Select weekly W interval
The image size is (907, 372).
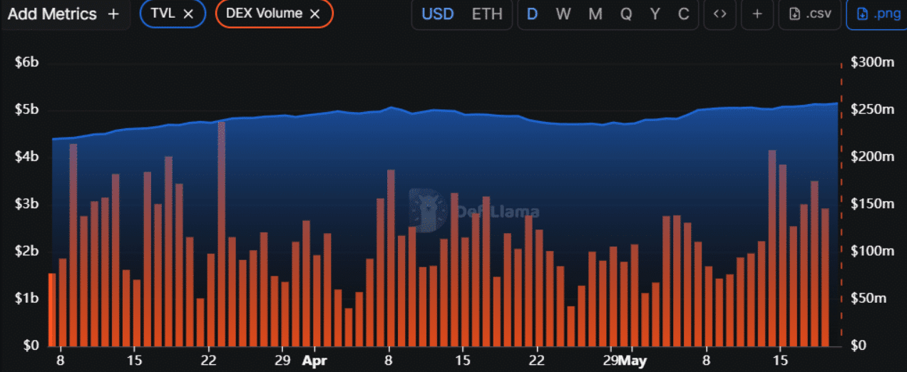point(563,14)
